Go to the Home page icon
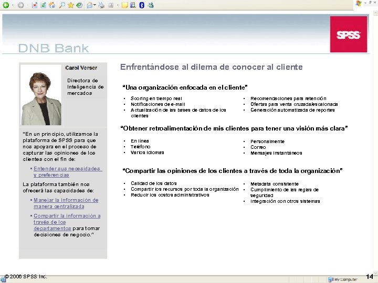Viewport: 378px width, 283px height. [52, 5]
